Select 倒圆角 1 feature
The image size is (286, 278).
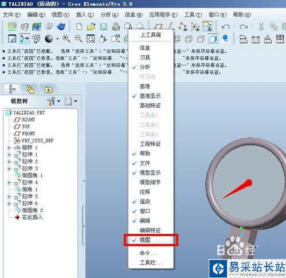[x=29, y=175]
